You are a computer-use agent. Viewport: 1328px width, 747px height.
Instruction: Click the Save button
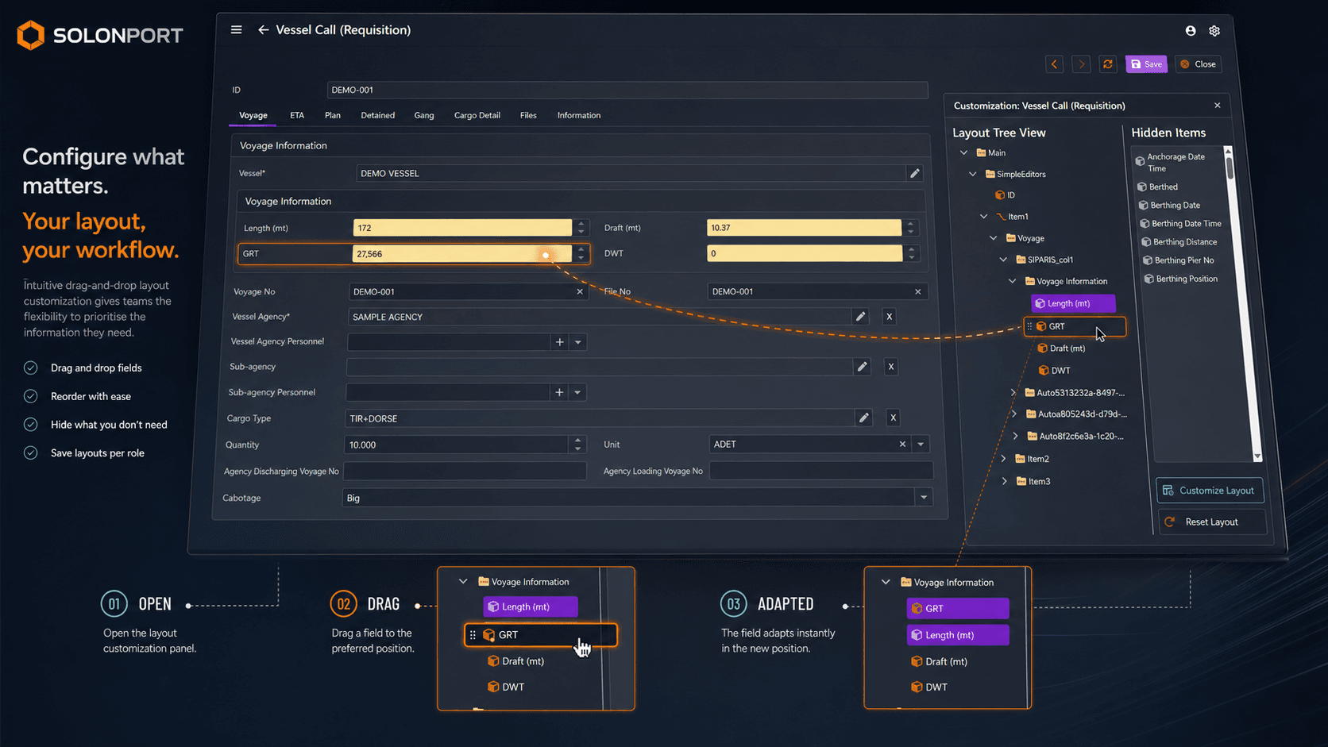click(1146, 64)
